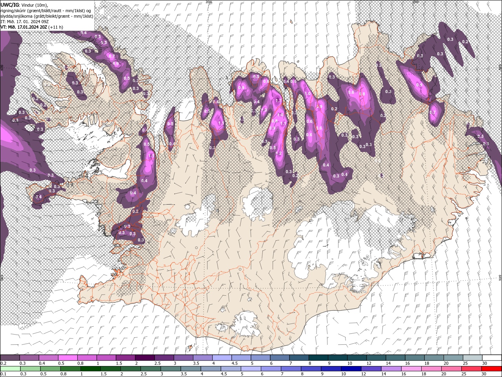Select the bright red lower-legend swatch labeled 30
This screenshot has width=502, height=377.
491,369
